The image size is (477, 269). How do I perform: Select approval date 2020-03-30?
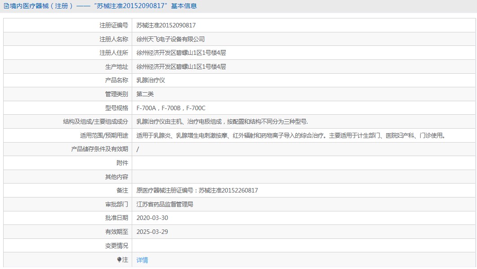[152, 218]
